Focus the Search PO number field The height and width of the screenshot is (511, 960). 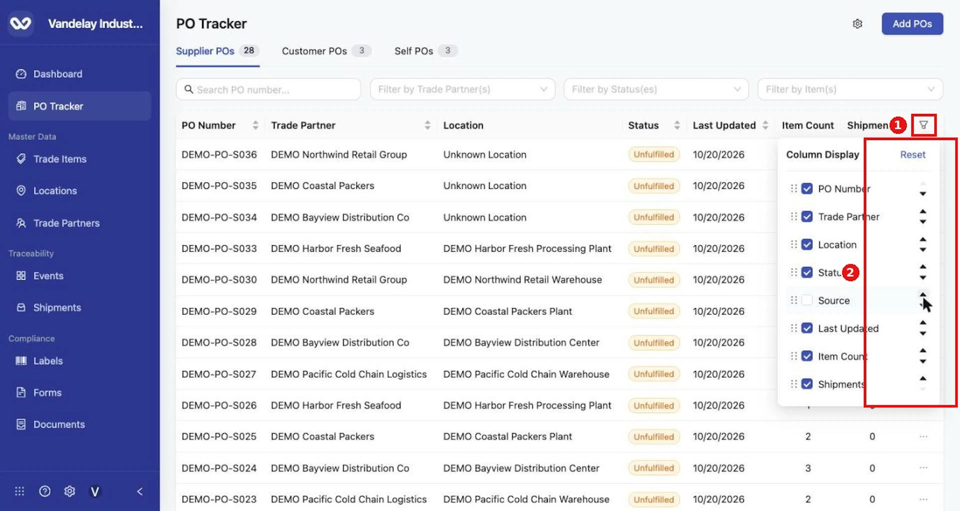click(268, 89)
